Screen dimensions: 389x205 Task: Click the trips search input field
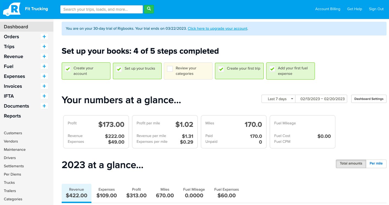(101, 9)
